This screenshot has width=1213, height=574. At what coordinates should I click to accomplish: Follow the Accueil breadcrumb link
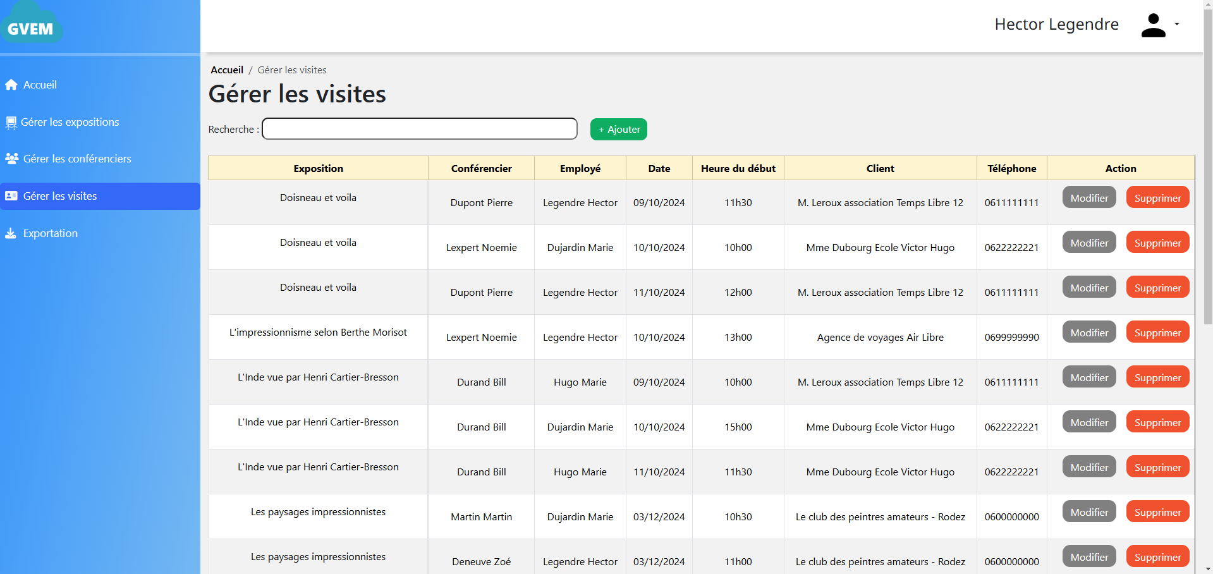click(x=226, y=70)
